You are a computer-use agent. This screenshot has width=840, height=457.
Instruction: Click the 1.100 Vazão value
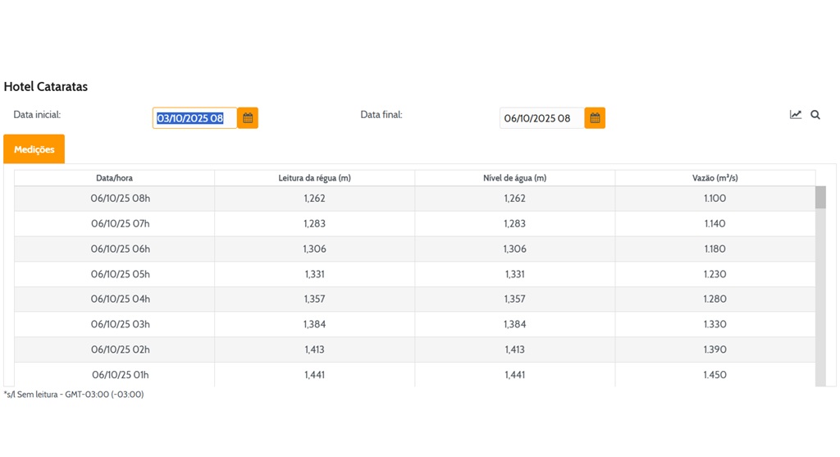pyautogui.click(x=714, y=199)
